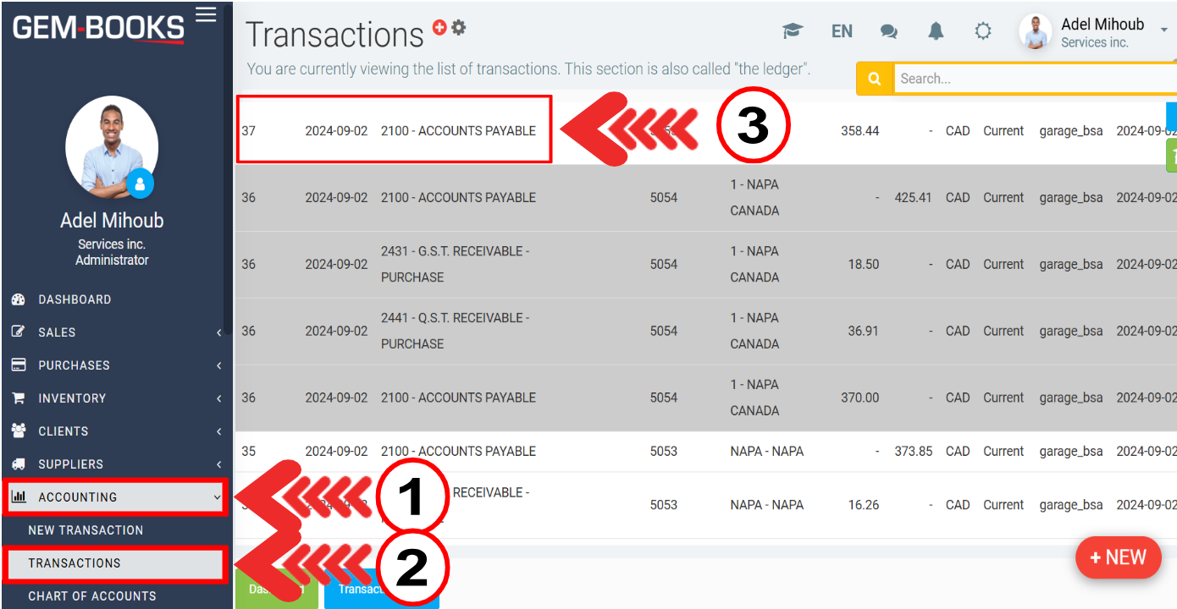Toggle the hamburger sidebar menu

click(206, 14)
